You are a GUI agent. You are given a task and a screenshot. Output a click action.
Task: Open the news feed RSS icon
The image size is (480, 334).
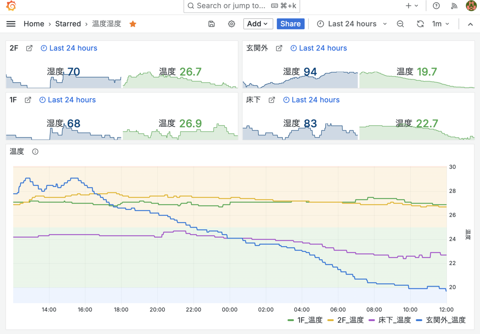coord(454,6)
